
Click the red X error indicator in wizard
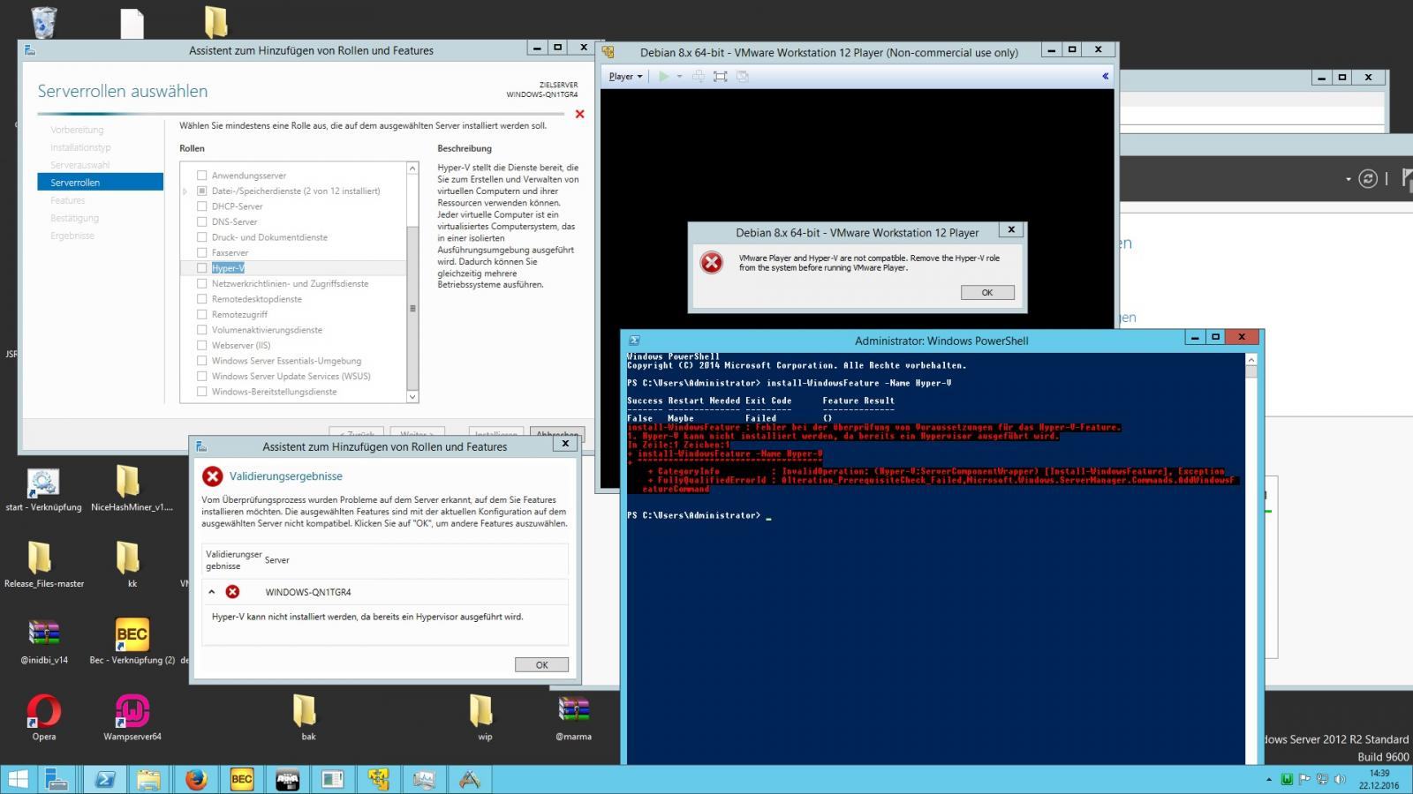pos(580,114)
